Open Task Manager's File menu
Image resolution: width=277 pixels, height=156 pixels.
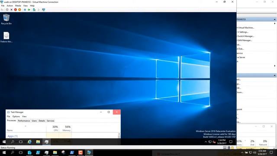[x=9, y=117]
